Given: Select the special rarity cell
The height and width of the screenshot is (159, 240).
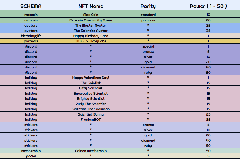Looking at the screenshot, I should click(x=148, y=46).
